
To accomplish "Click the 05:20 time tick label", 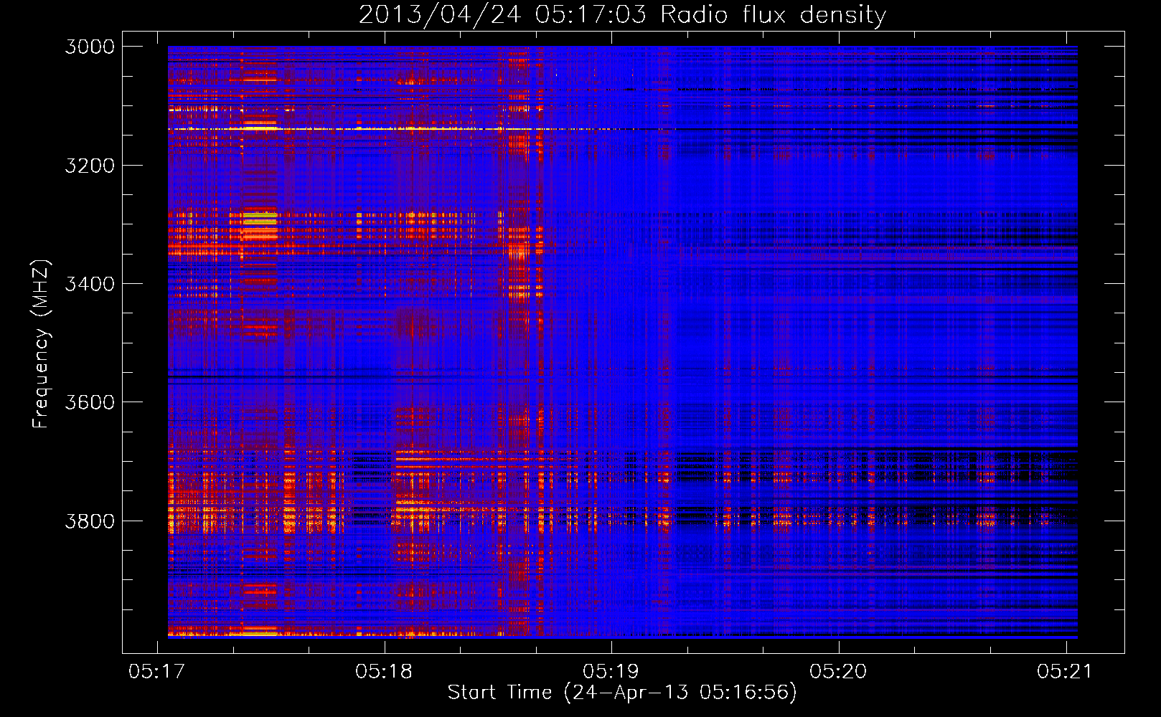I will (838, 671).
